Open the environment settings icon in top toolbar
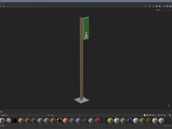This screenshot has width=172, height=129. [157, 6]
